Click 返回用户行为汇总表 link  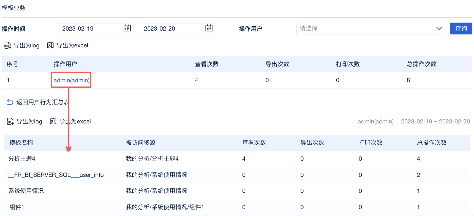point(43,102)
